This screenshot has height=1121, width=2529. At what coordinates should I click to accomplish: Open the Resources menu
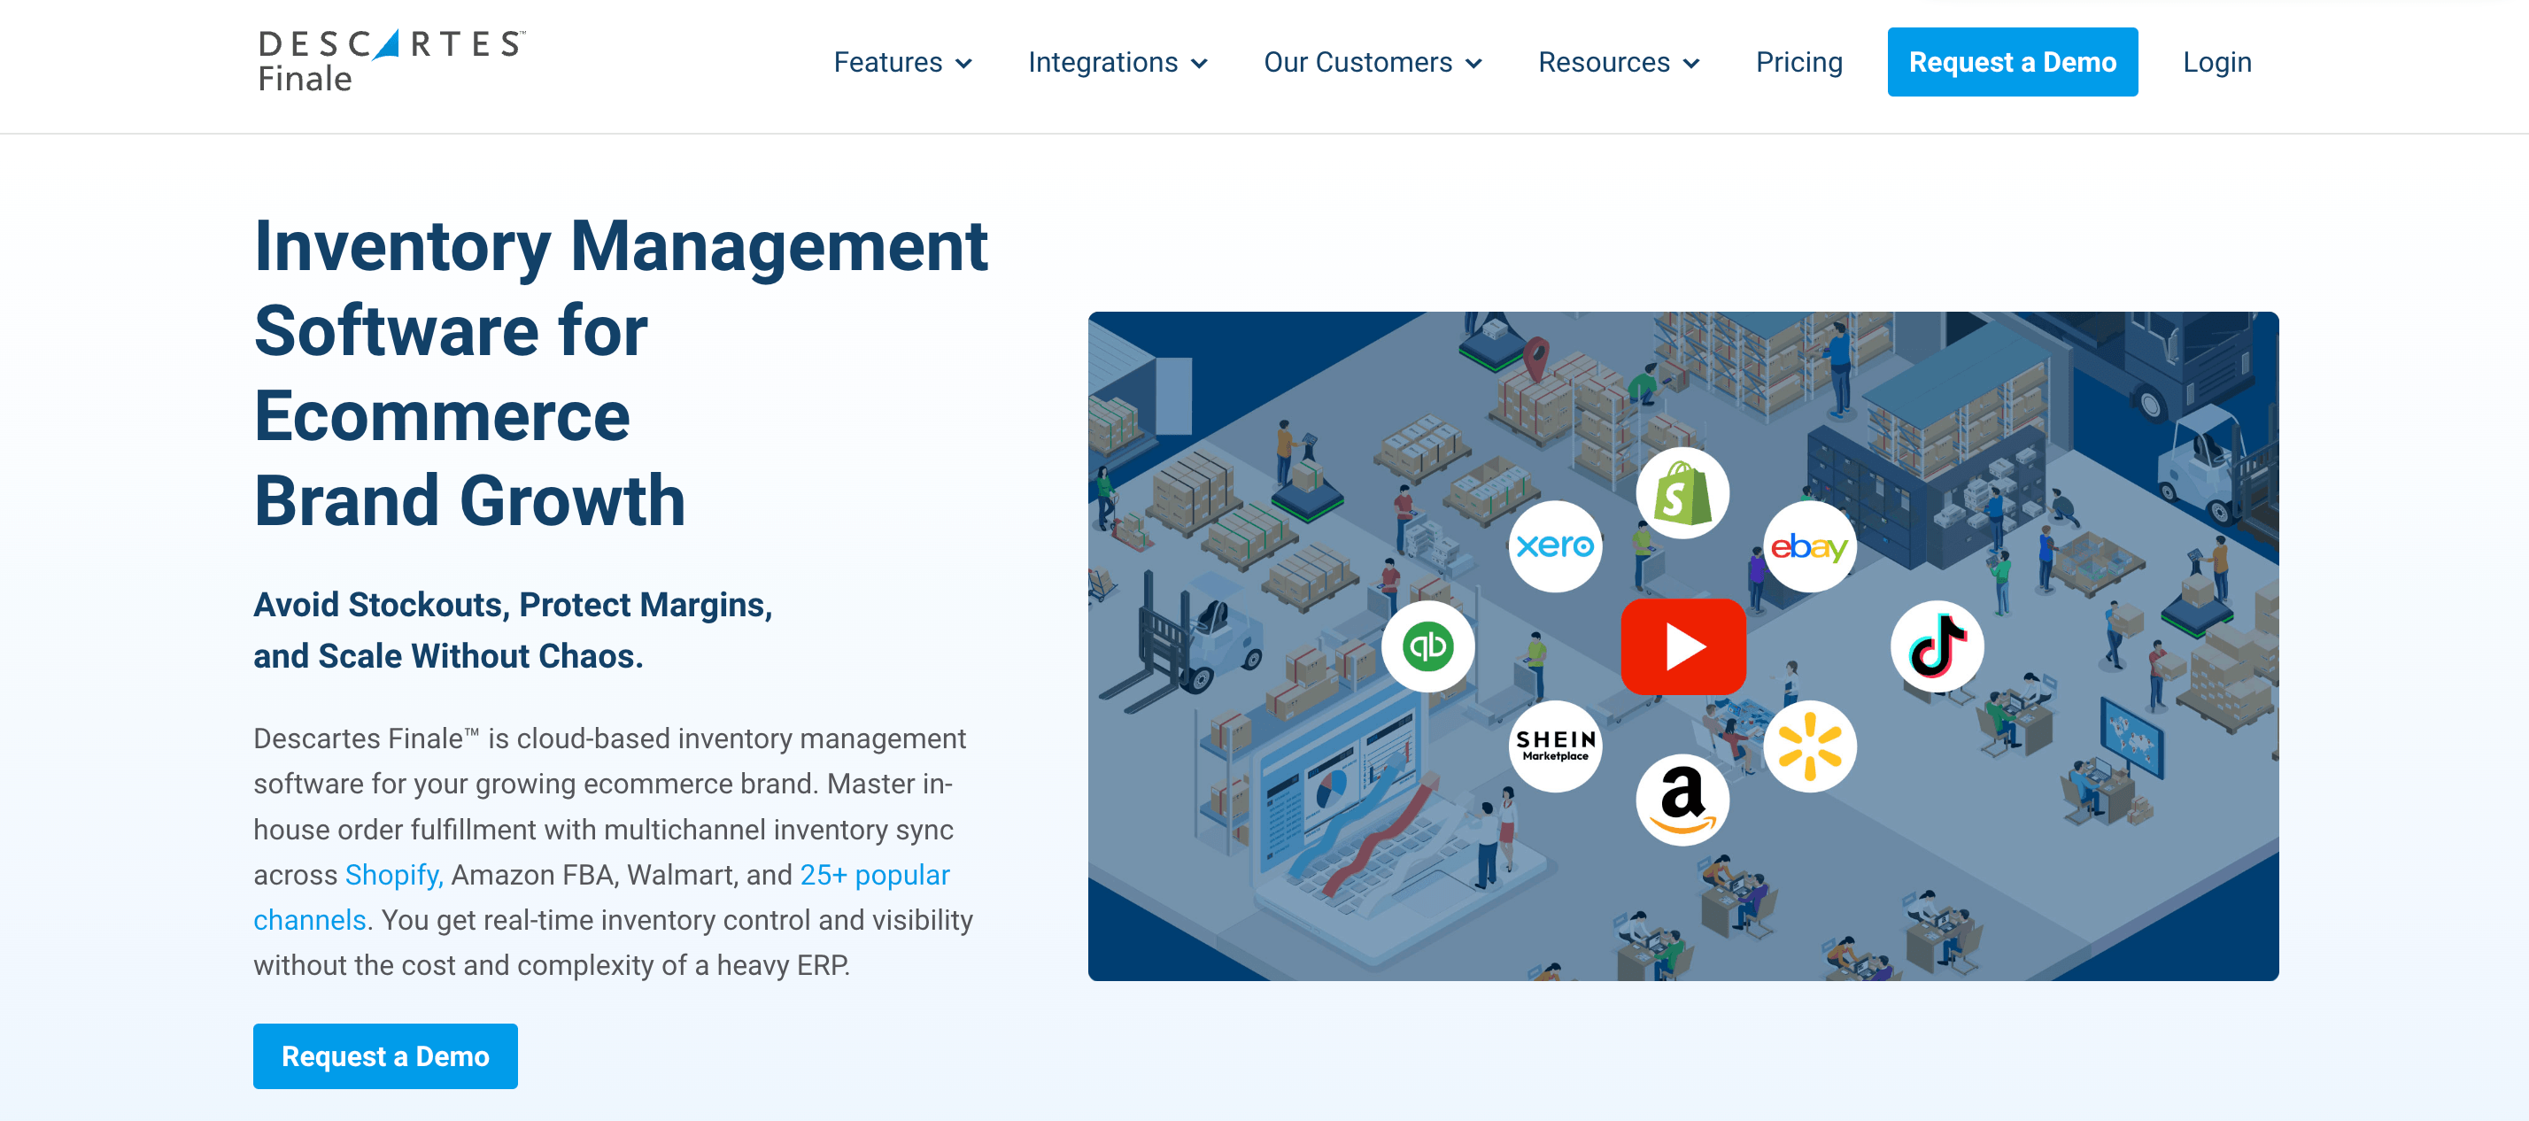point(1603,62)
